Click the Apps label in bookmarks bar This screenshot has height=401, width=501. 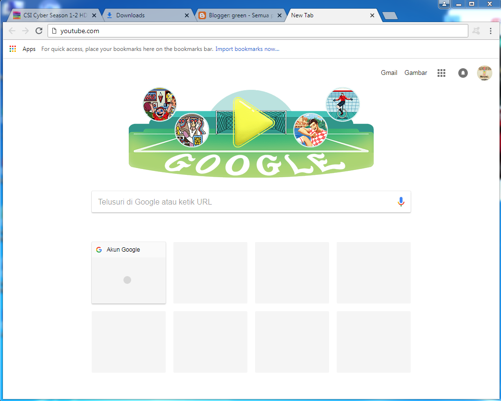29,49
